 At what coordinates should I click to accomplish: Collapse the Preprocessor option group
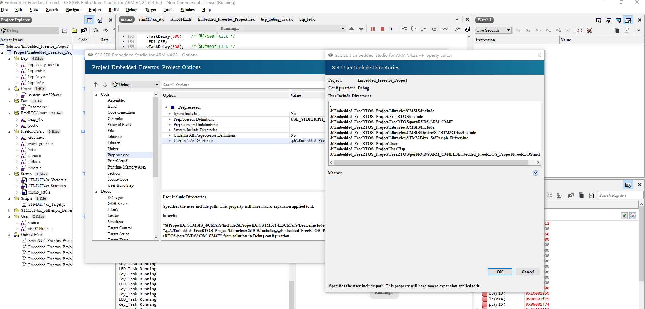click(x=166, y=107)
